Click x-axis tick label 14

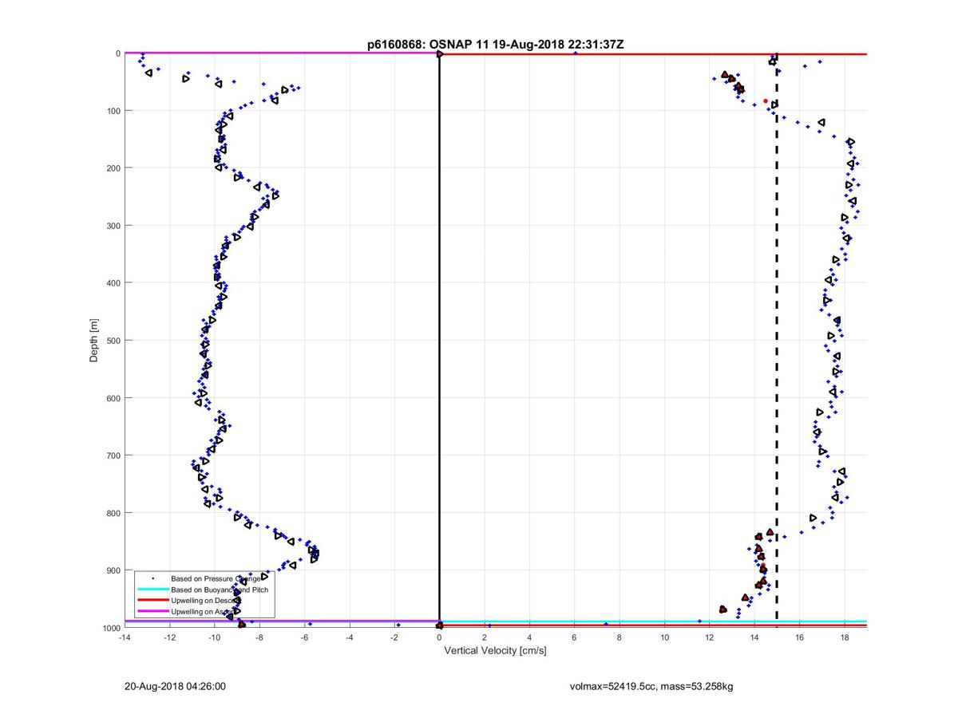coord(755,637)
